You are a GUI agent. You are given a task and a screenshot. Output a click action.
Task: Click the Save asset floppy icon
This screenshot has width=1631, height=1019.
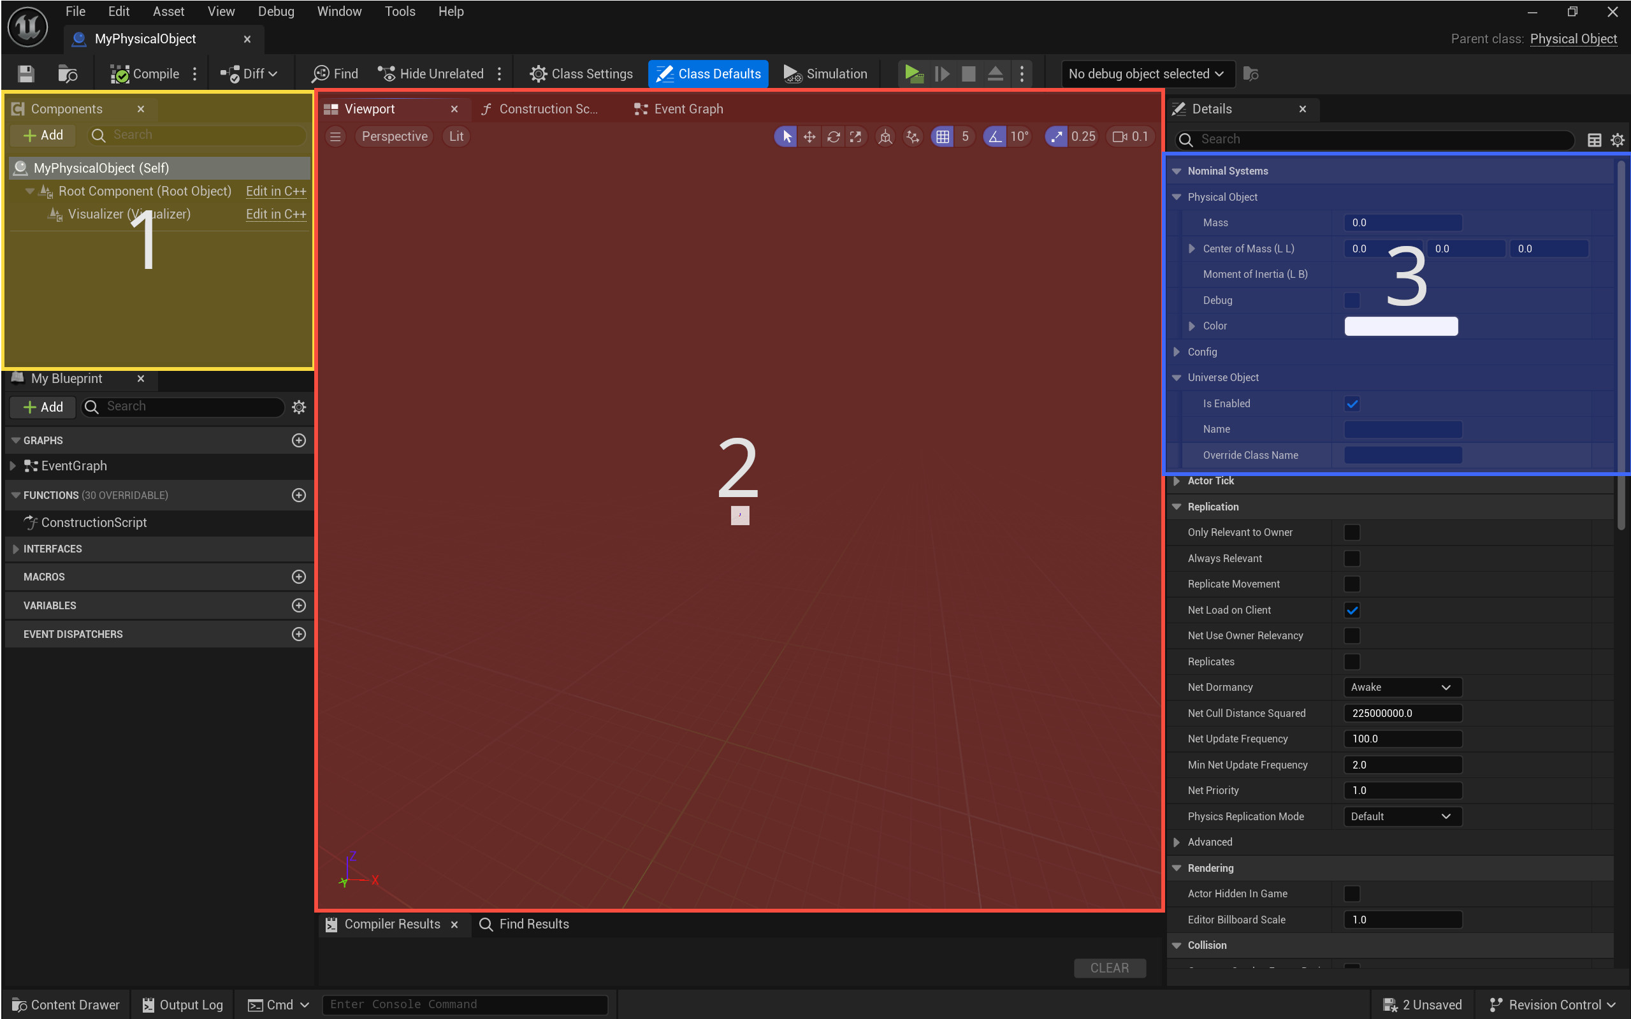(25, 73)
